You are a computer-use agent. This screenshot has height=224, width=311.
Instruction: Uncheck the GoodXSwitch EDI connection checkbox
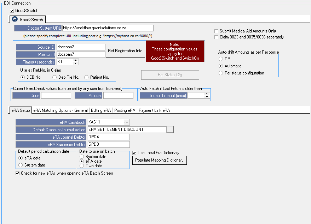[12, 11]
